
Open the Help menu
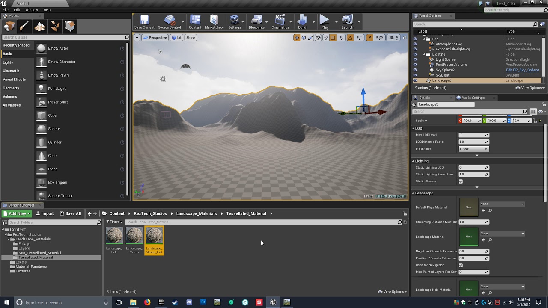tap(47, 10)
